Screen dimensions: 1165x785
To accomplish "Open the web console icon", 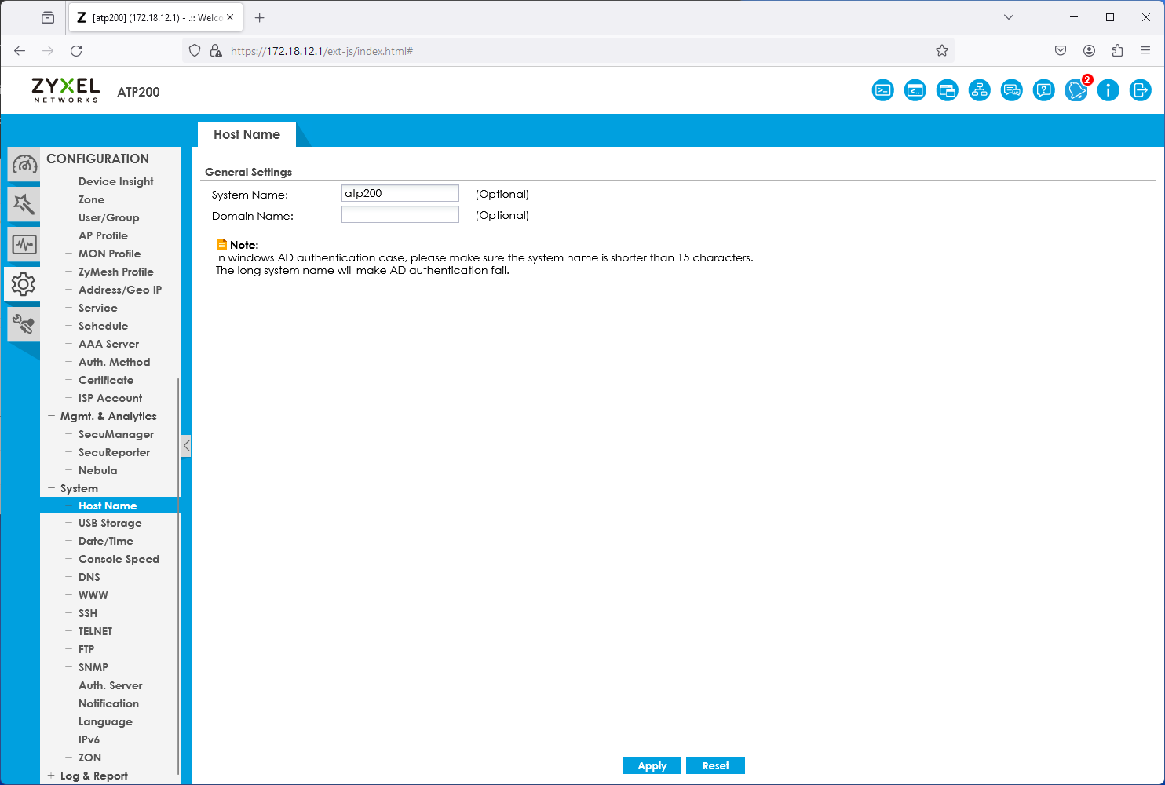I will (883, 90).
